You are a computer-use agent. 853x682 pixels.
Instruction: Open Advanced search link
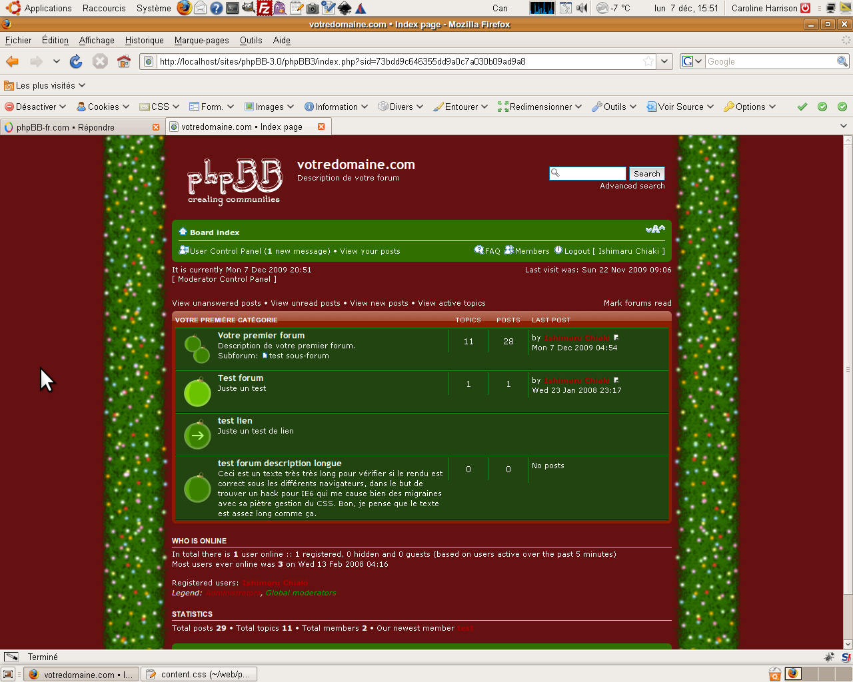pyautogui.click(x=632, y=186)
